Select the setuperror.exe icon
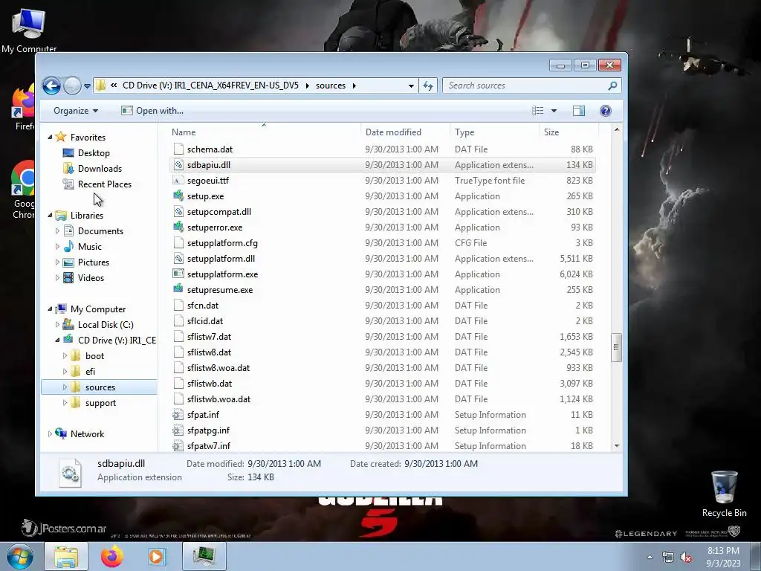This screenshot has width=761, height=571. click(178, 228)
